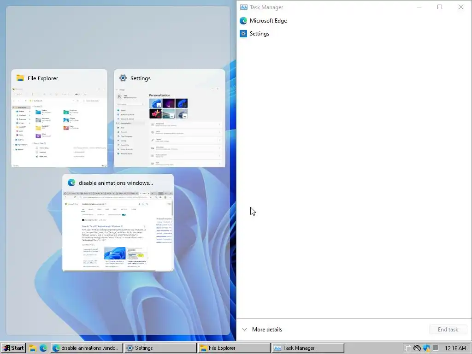Image resolution: width=472 pixels, height=354 pixels.
Task: Select Microsoft Edge row in Task Manager
Action: 354,21
